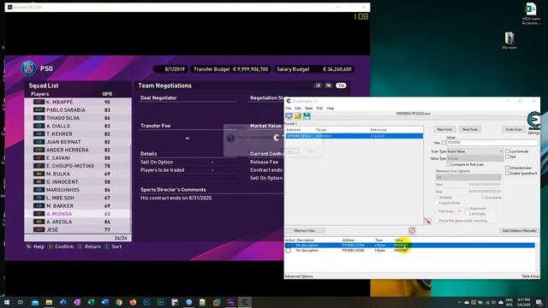Select the found address row in results
The image size is (548, 308).
point(354,136)
